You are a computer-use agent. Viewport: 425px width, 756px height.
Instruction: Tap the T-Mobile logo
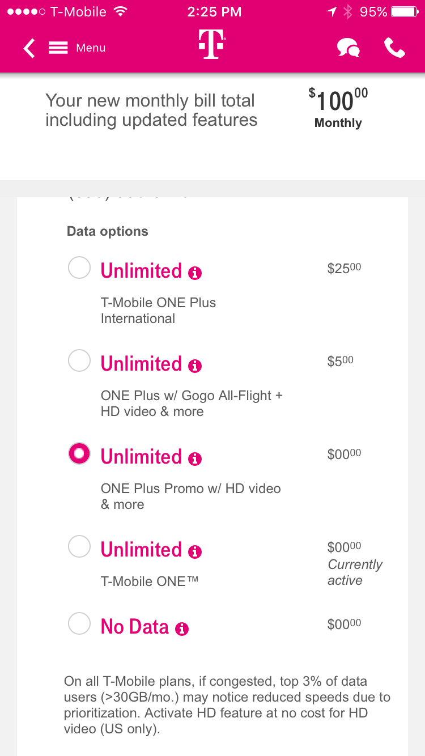coord(212,45)
